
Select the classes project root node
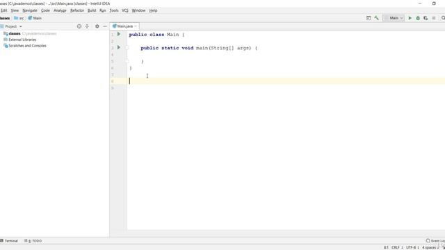point(15,33)
